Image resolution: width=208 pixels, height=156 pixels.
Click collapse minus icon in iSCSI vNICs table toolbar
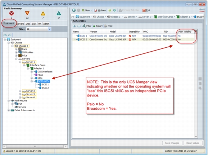pyautogui.click(x=79, y=26)
